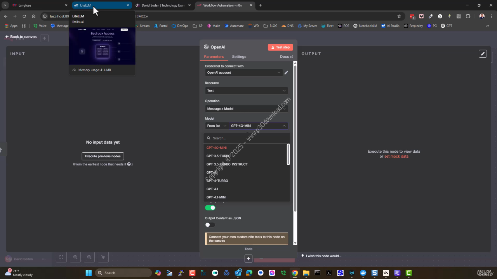Screen dimensions: 497x279
Task: Open the Chrome three-dot menu
Action: (x=491, y=16)
